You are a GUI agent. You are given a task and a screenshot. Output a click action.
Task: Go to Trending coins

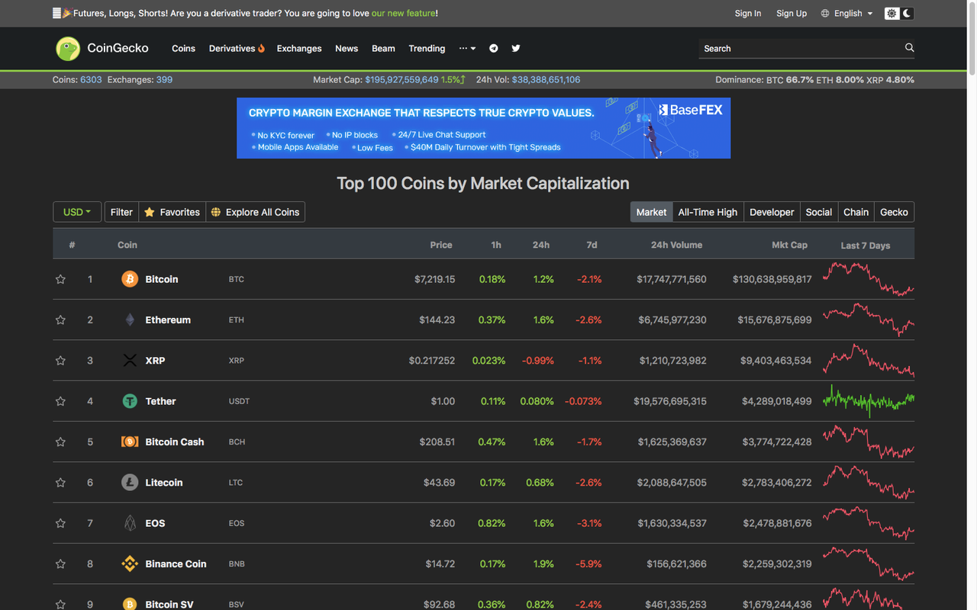(x=427, y=48)
